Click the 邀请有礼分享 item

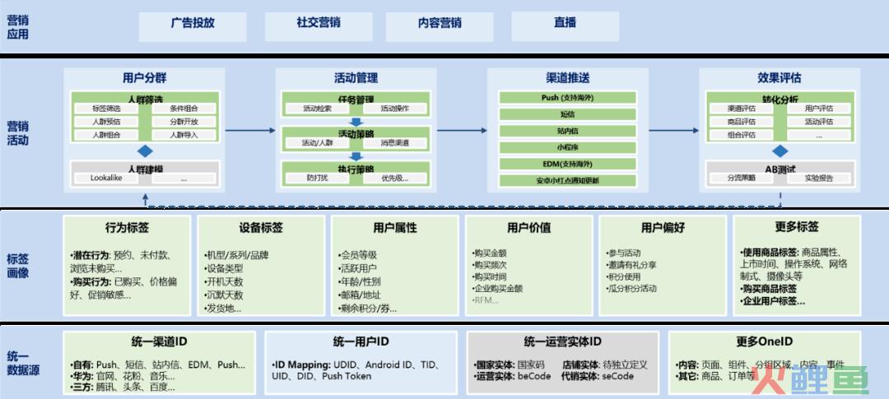pos(631,265)
